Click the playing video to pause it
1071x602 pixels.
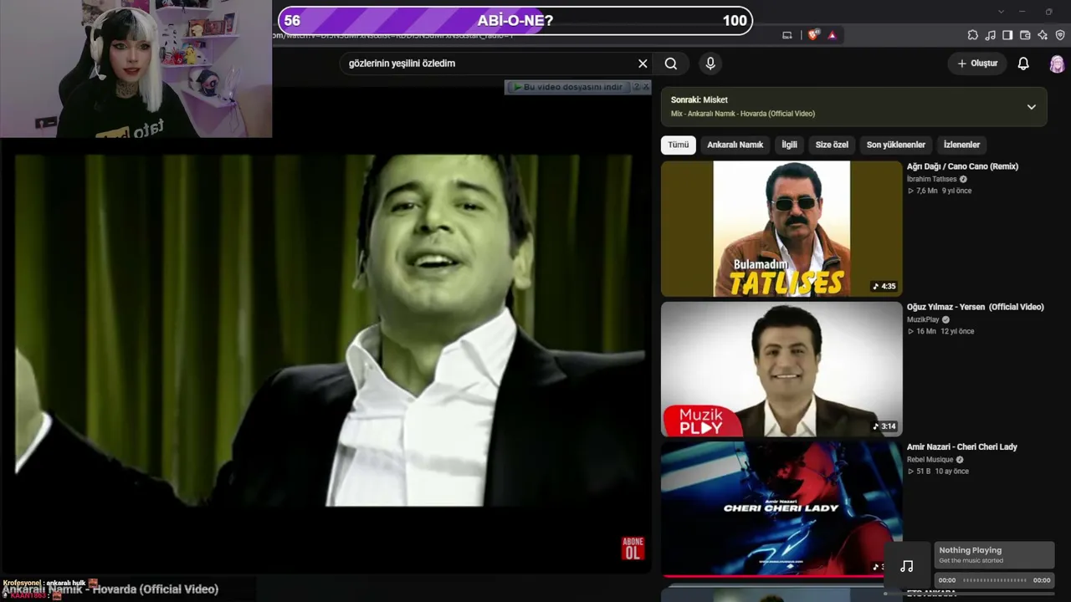pyautogui.click(x=326, y=330)
